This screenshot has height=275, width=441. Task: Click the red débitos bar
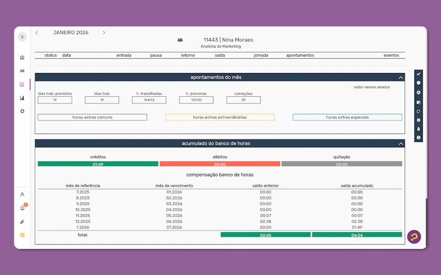[x=220, y=164]
